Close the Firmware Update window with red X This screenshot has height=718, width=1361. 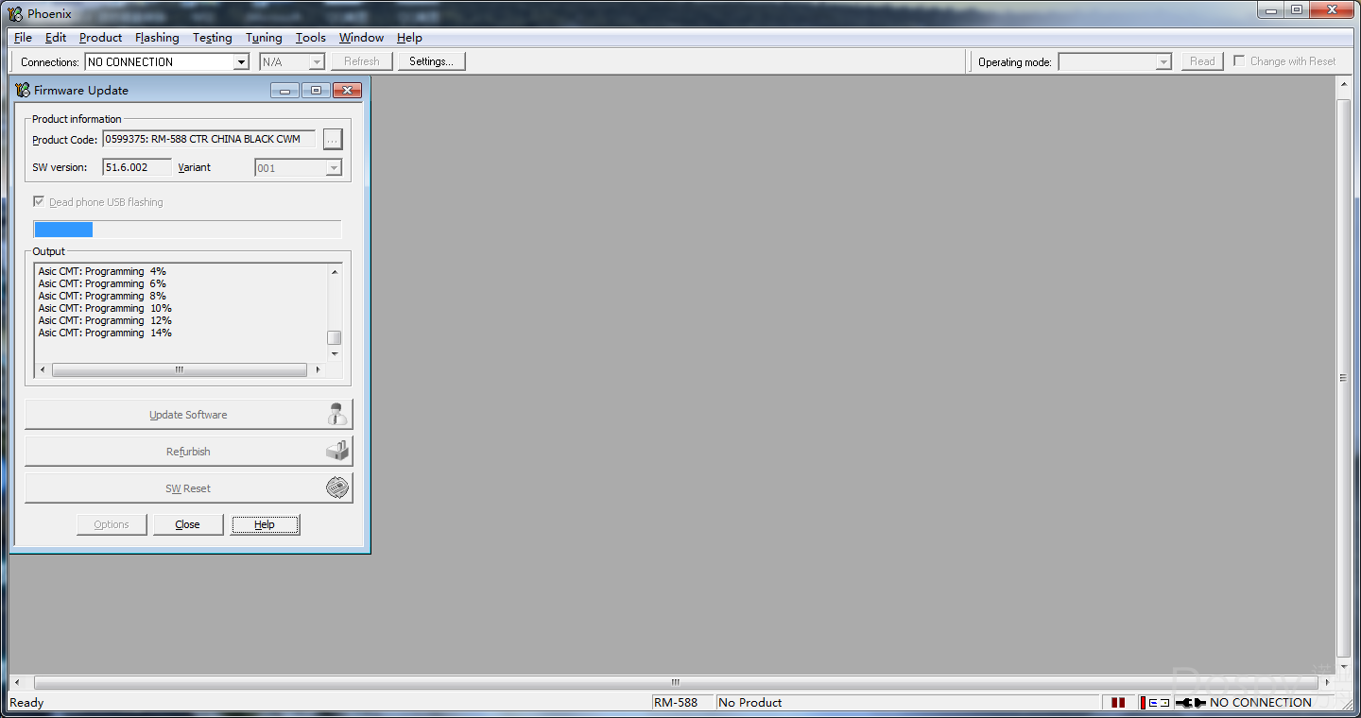[x=347, y=91]
